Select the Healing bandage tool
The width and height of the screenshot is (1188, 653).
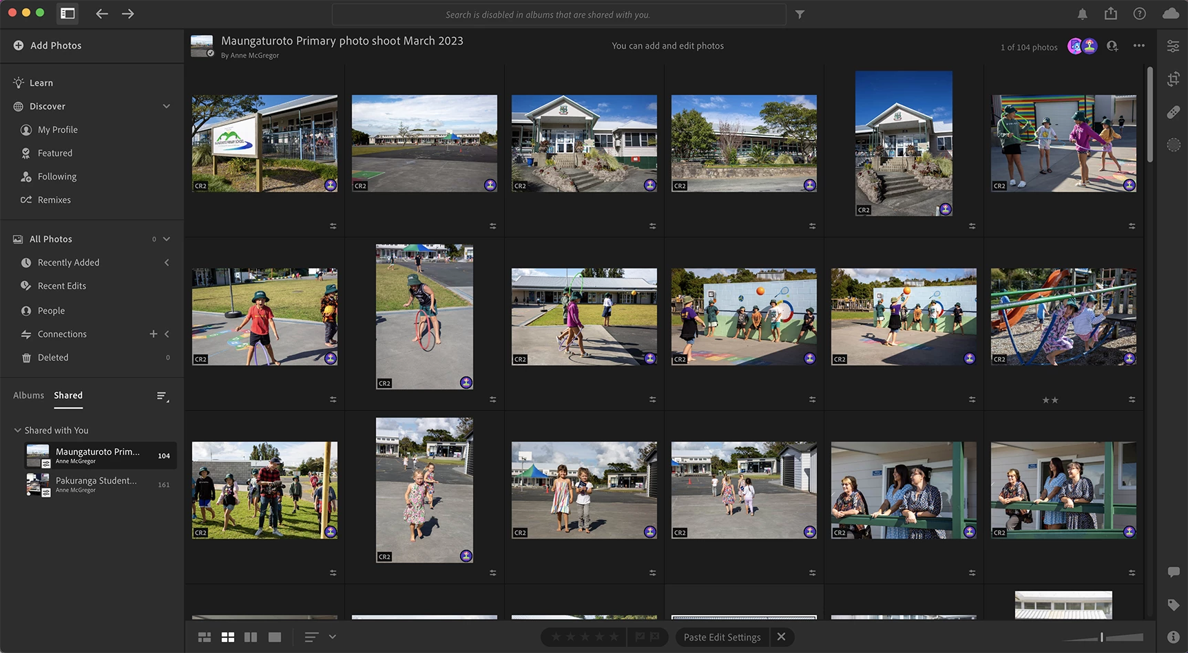point(1174,112)
